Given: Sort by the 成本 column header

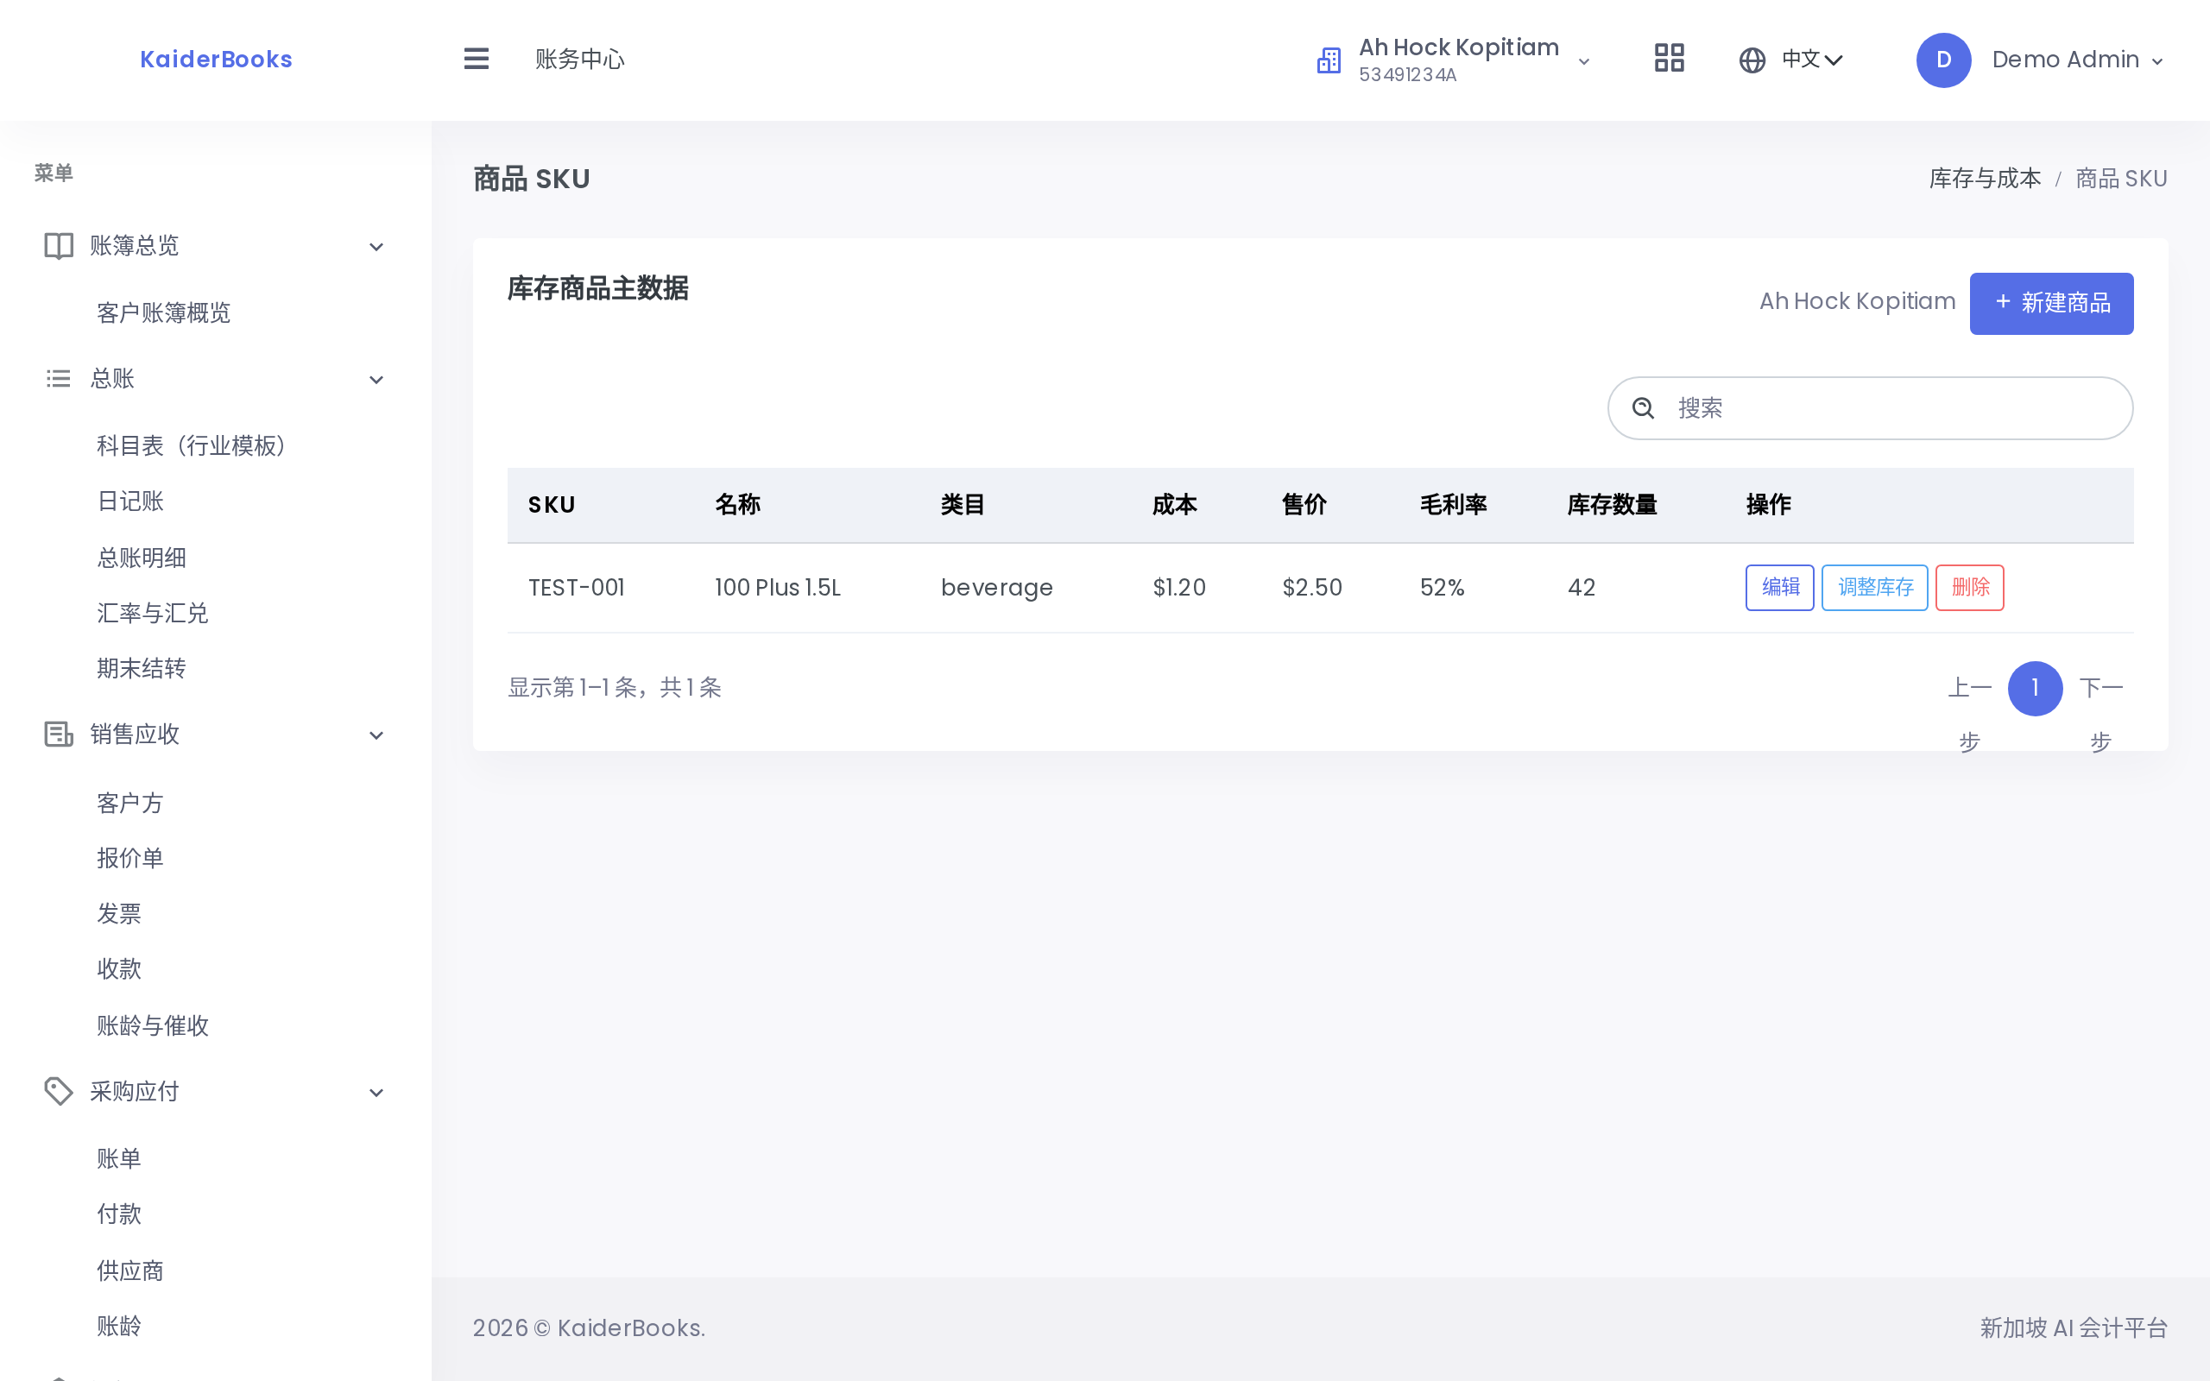Looking at the screenshot, I should [x=1174, y=505].
